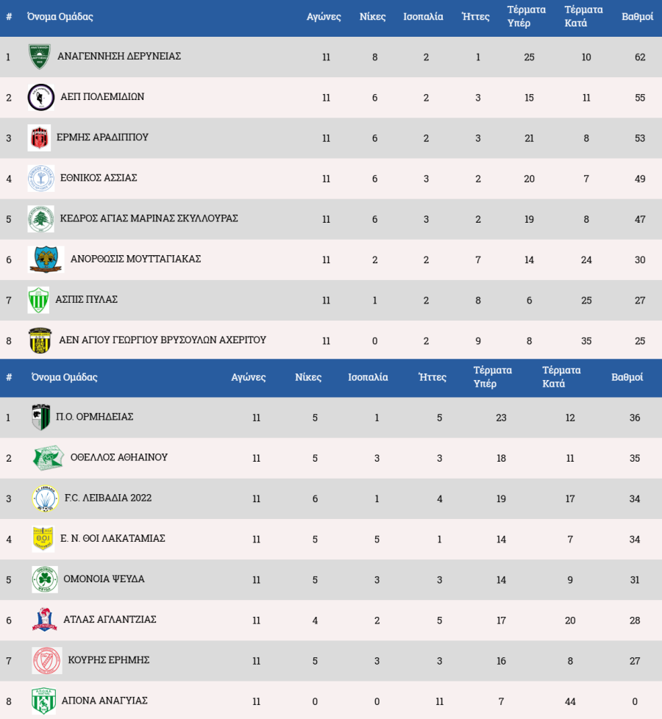Click the ΕΡΜΗΣ ΑΡΑΔΙΠΠΟΥ red crest

[x=39, y=137]
